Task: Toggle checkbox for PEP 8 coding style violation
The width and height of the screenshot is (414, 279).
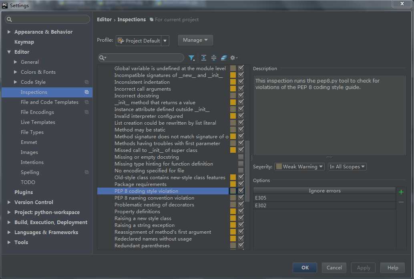Action: [241, 191]
